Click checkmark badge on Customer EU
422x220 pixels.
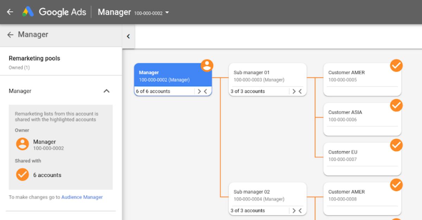396,145
